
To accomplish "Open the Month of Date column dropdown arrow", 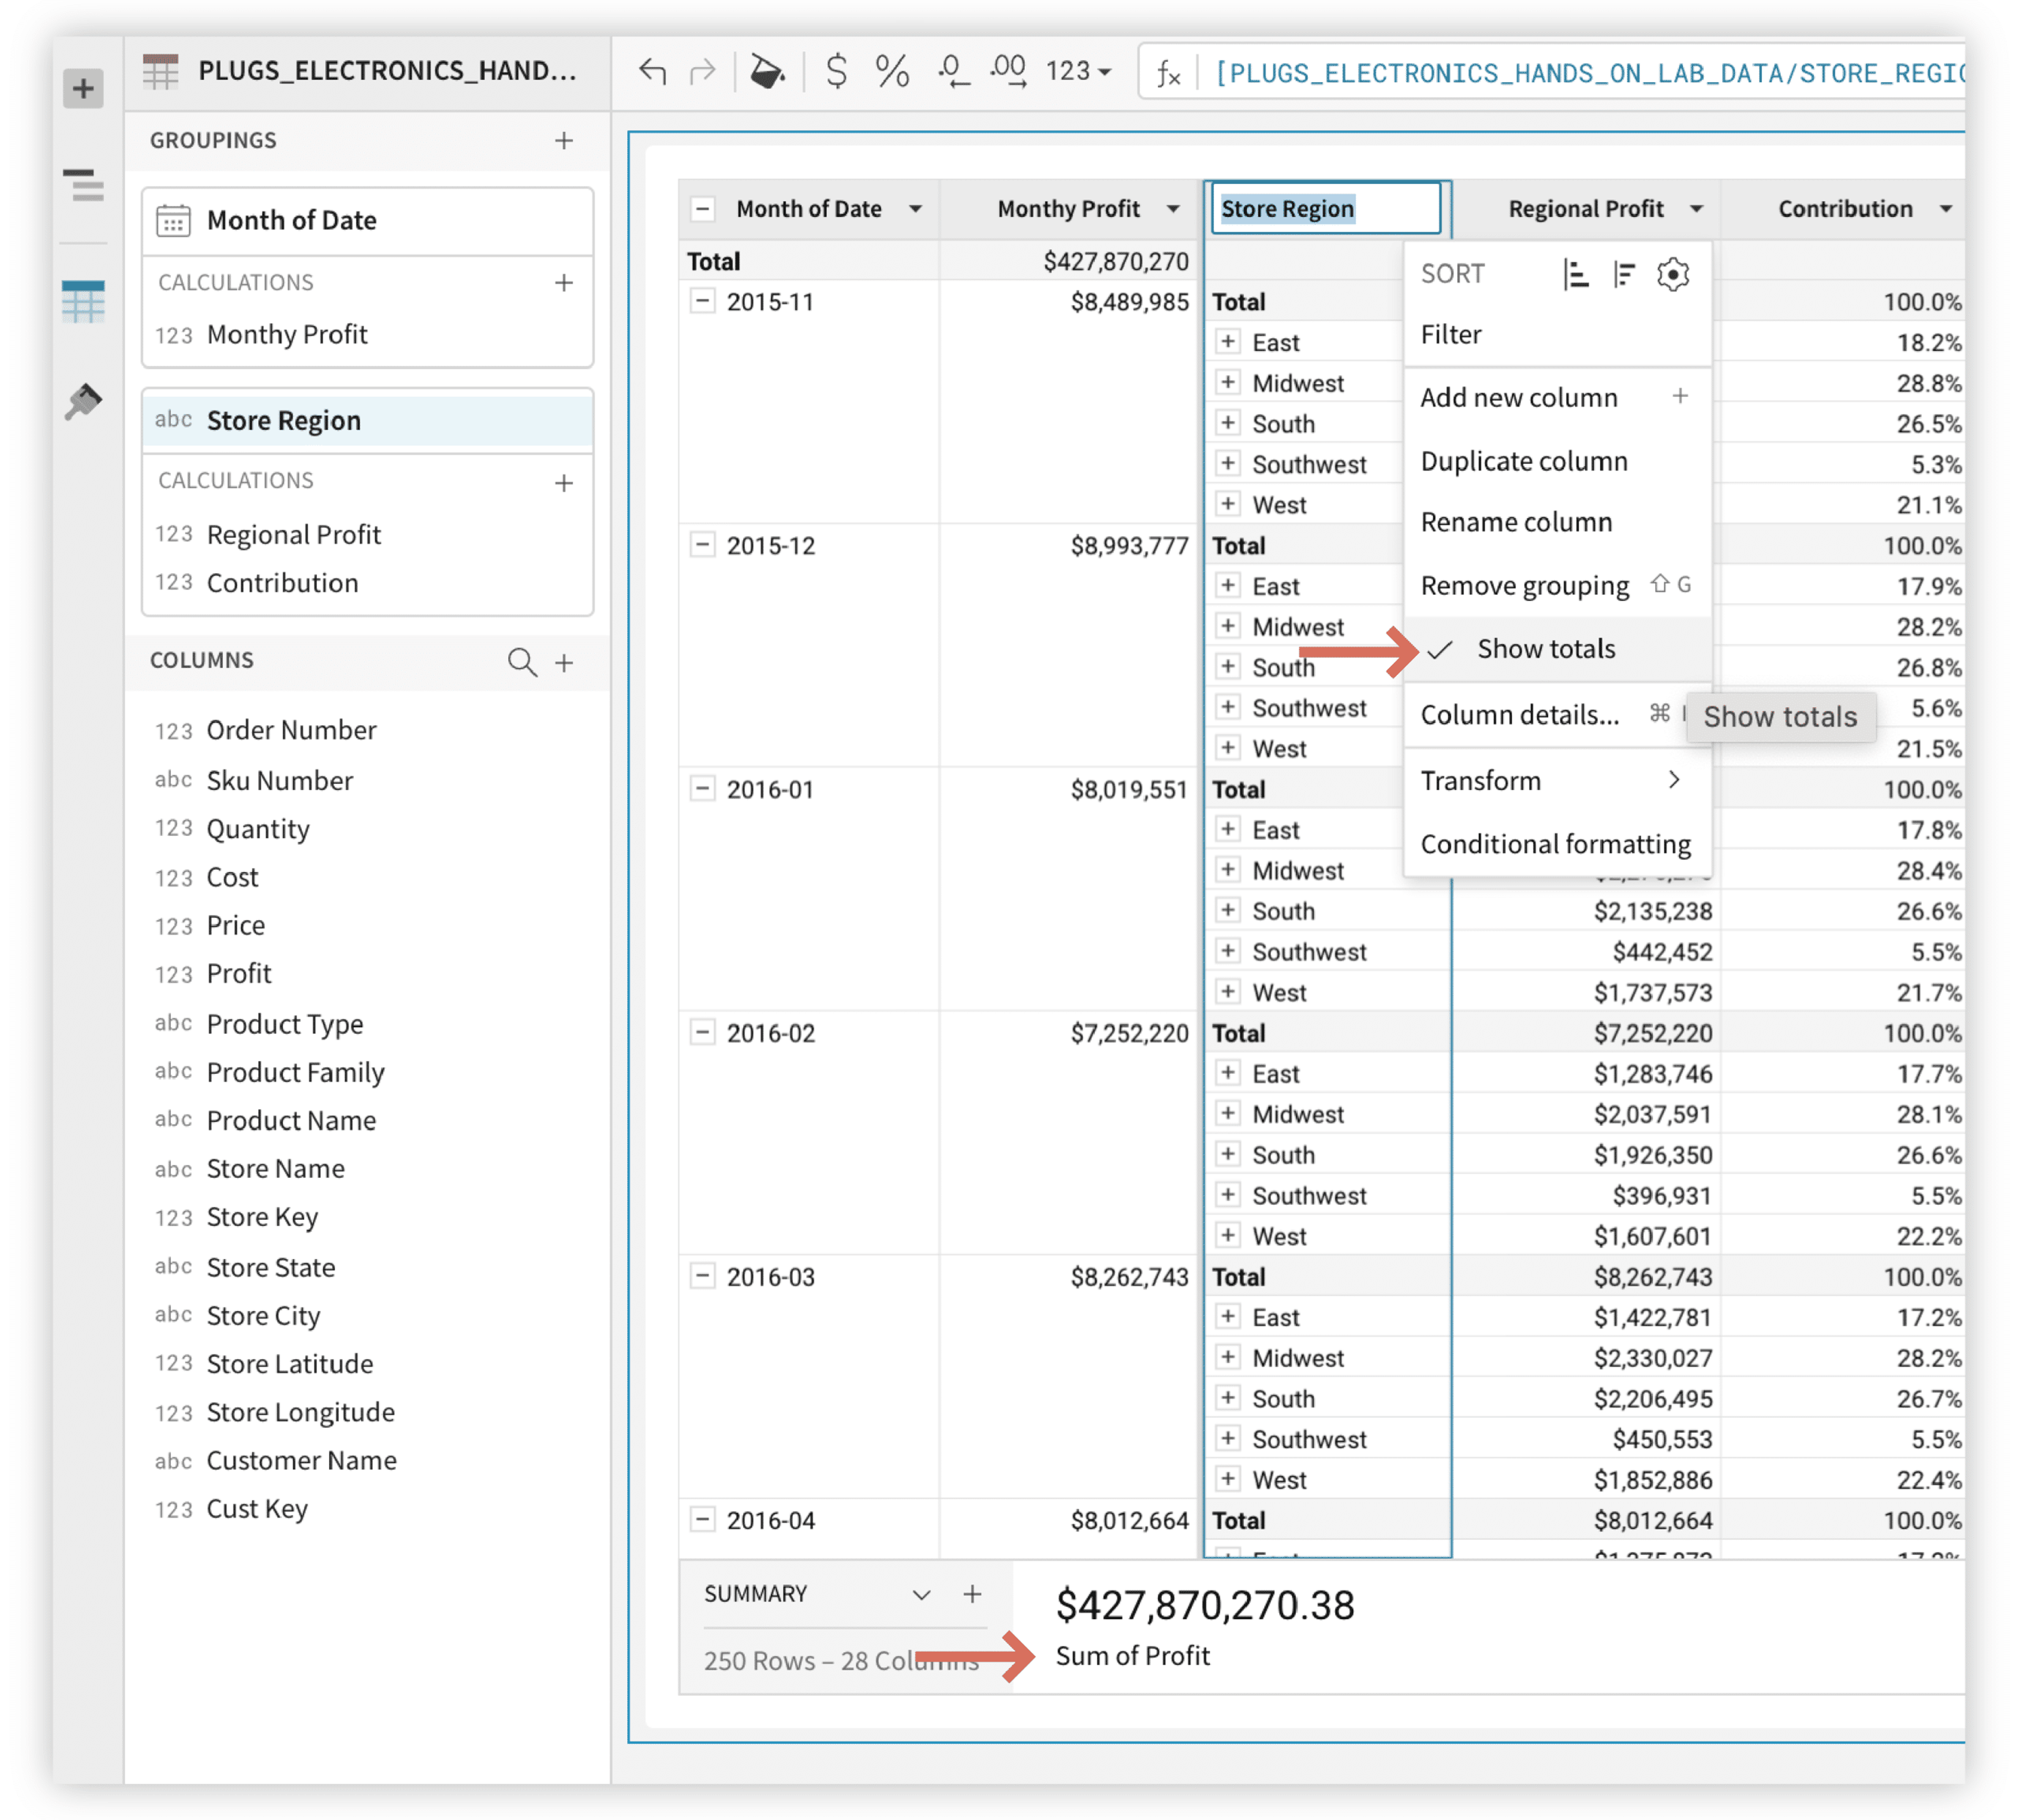I will [x=915, y=209].
